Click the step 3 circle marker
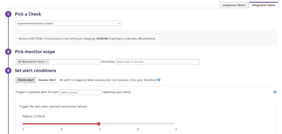This screenshot has height=134, width=282. (8, 71)
